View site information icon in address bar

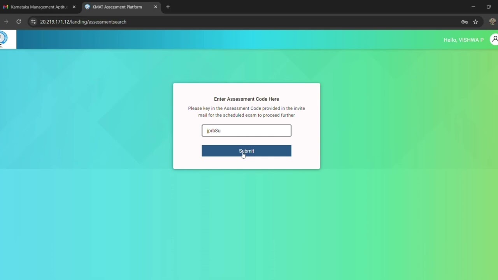33,22
